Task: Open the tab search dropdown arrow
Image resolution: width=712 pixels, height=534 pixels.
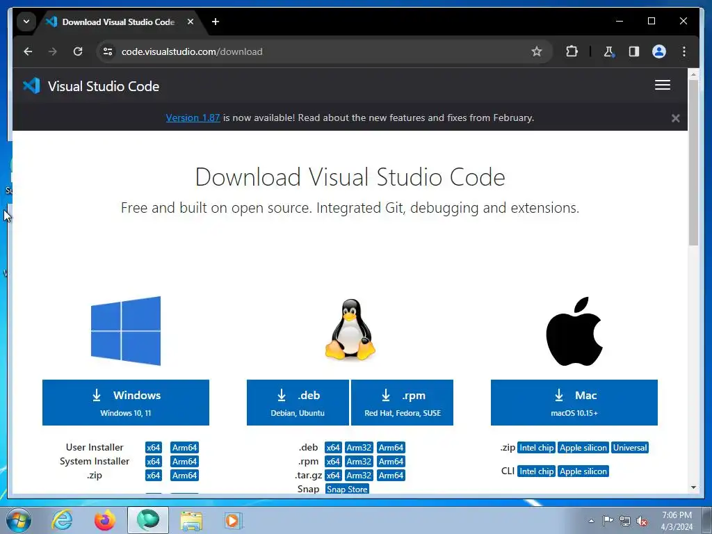Action: 26,22
